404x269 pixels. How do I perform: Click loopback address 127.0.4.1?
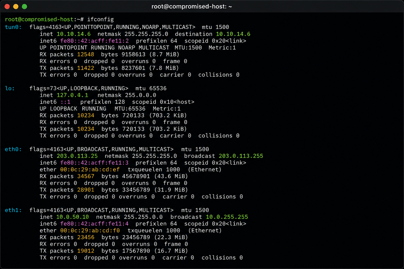(x=73, y=95)
